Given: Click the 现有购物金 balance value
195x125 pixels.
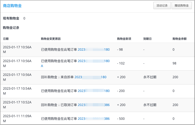Looking at the screenshot, I should coord(24,18).
